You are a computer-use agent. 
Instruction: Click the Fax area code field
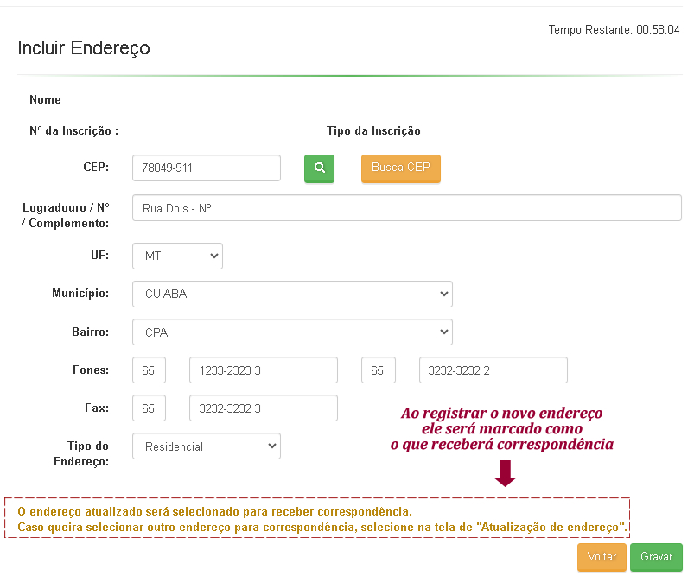[149, 408]
